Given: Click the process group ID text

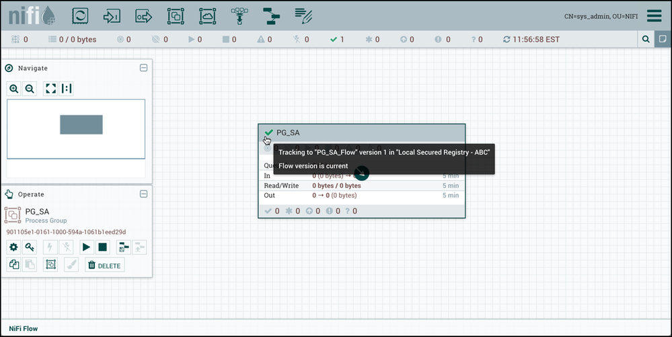Looking at the screenshot, I should [x=66, y=232].
